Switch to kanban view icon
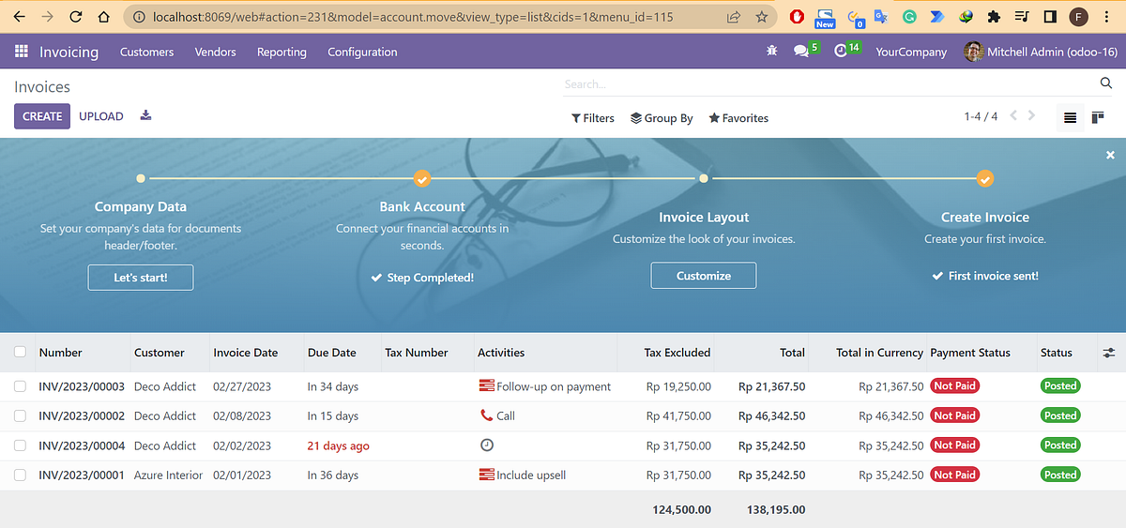Screen dimensions: 1126x528 [1097, 117]
